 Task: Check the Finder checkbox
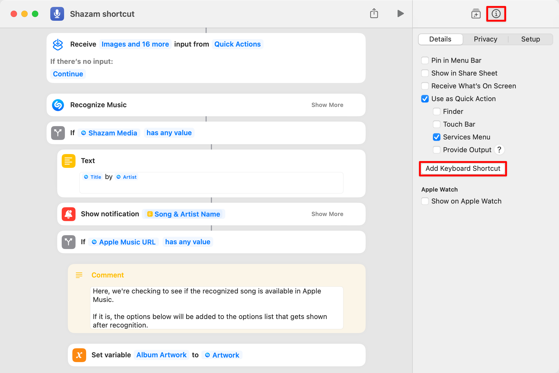436,111
